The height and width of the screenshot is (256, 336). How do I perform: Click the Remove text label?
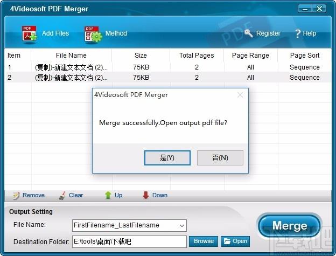pyautogui.click(x=33, y=195)
